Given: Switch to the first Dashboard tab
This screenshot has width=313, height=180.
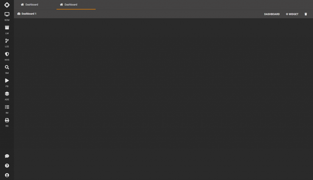Looking at the screenshot, I should 30,5.
